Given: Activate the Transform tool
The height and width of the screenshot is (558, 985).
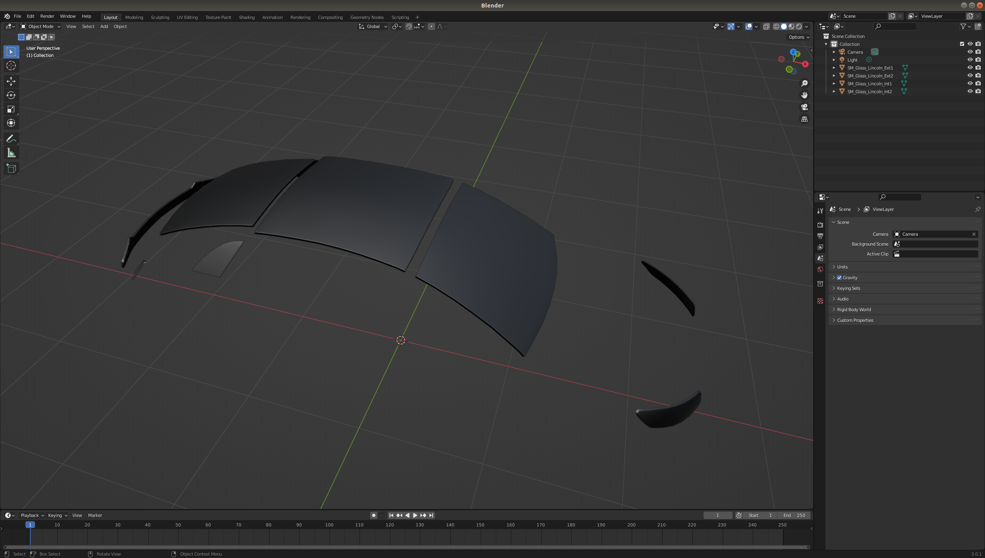Looking at the screenshot, I should (11, 123).
